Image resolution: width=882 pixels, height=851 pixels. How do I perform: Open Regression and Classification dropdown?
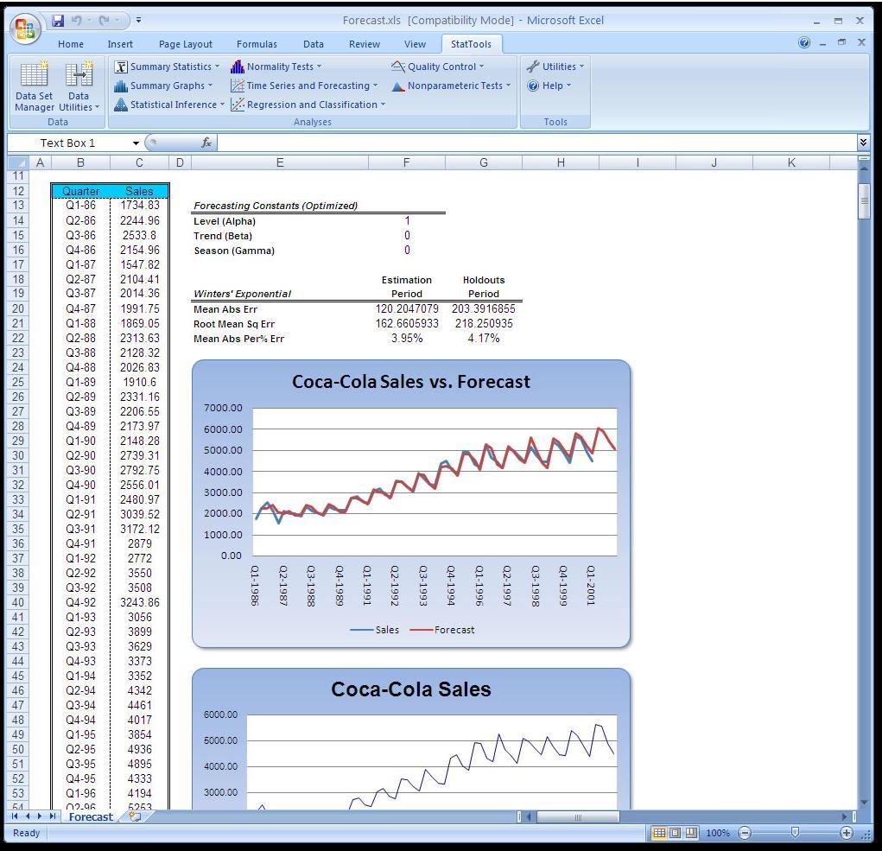pyautogui.click(x=308, y=105)
